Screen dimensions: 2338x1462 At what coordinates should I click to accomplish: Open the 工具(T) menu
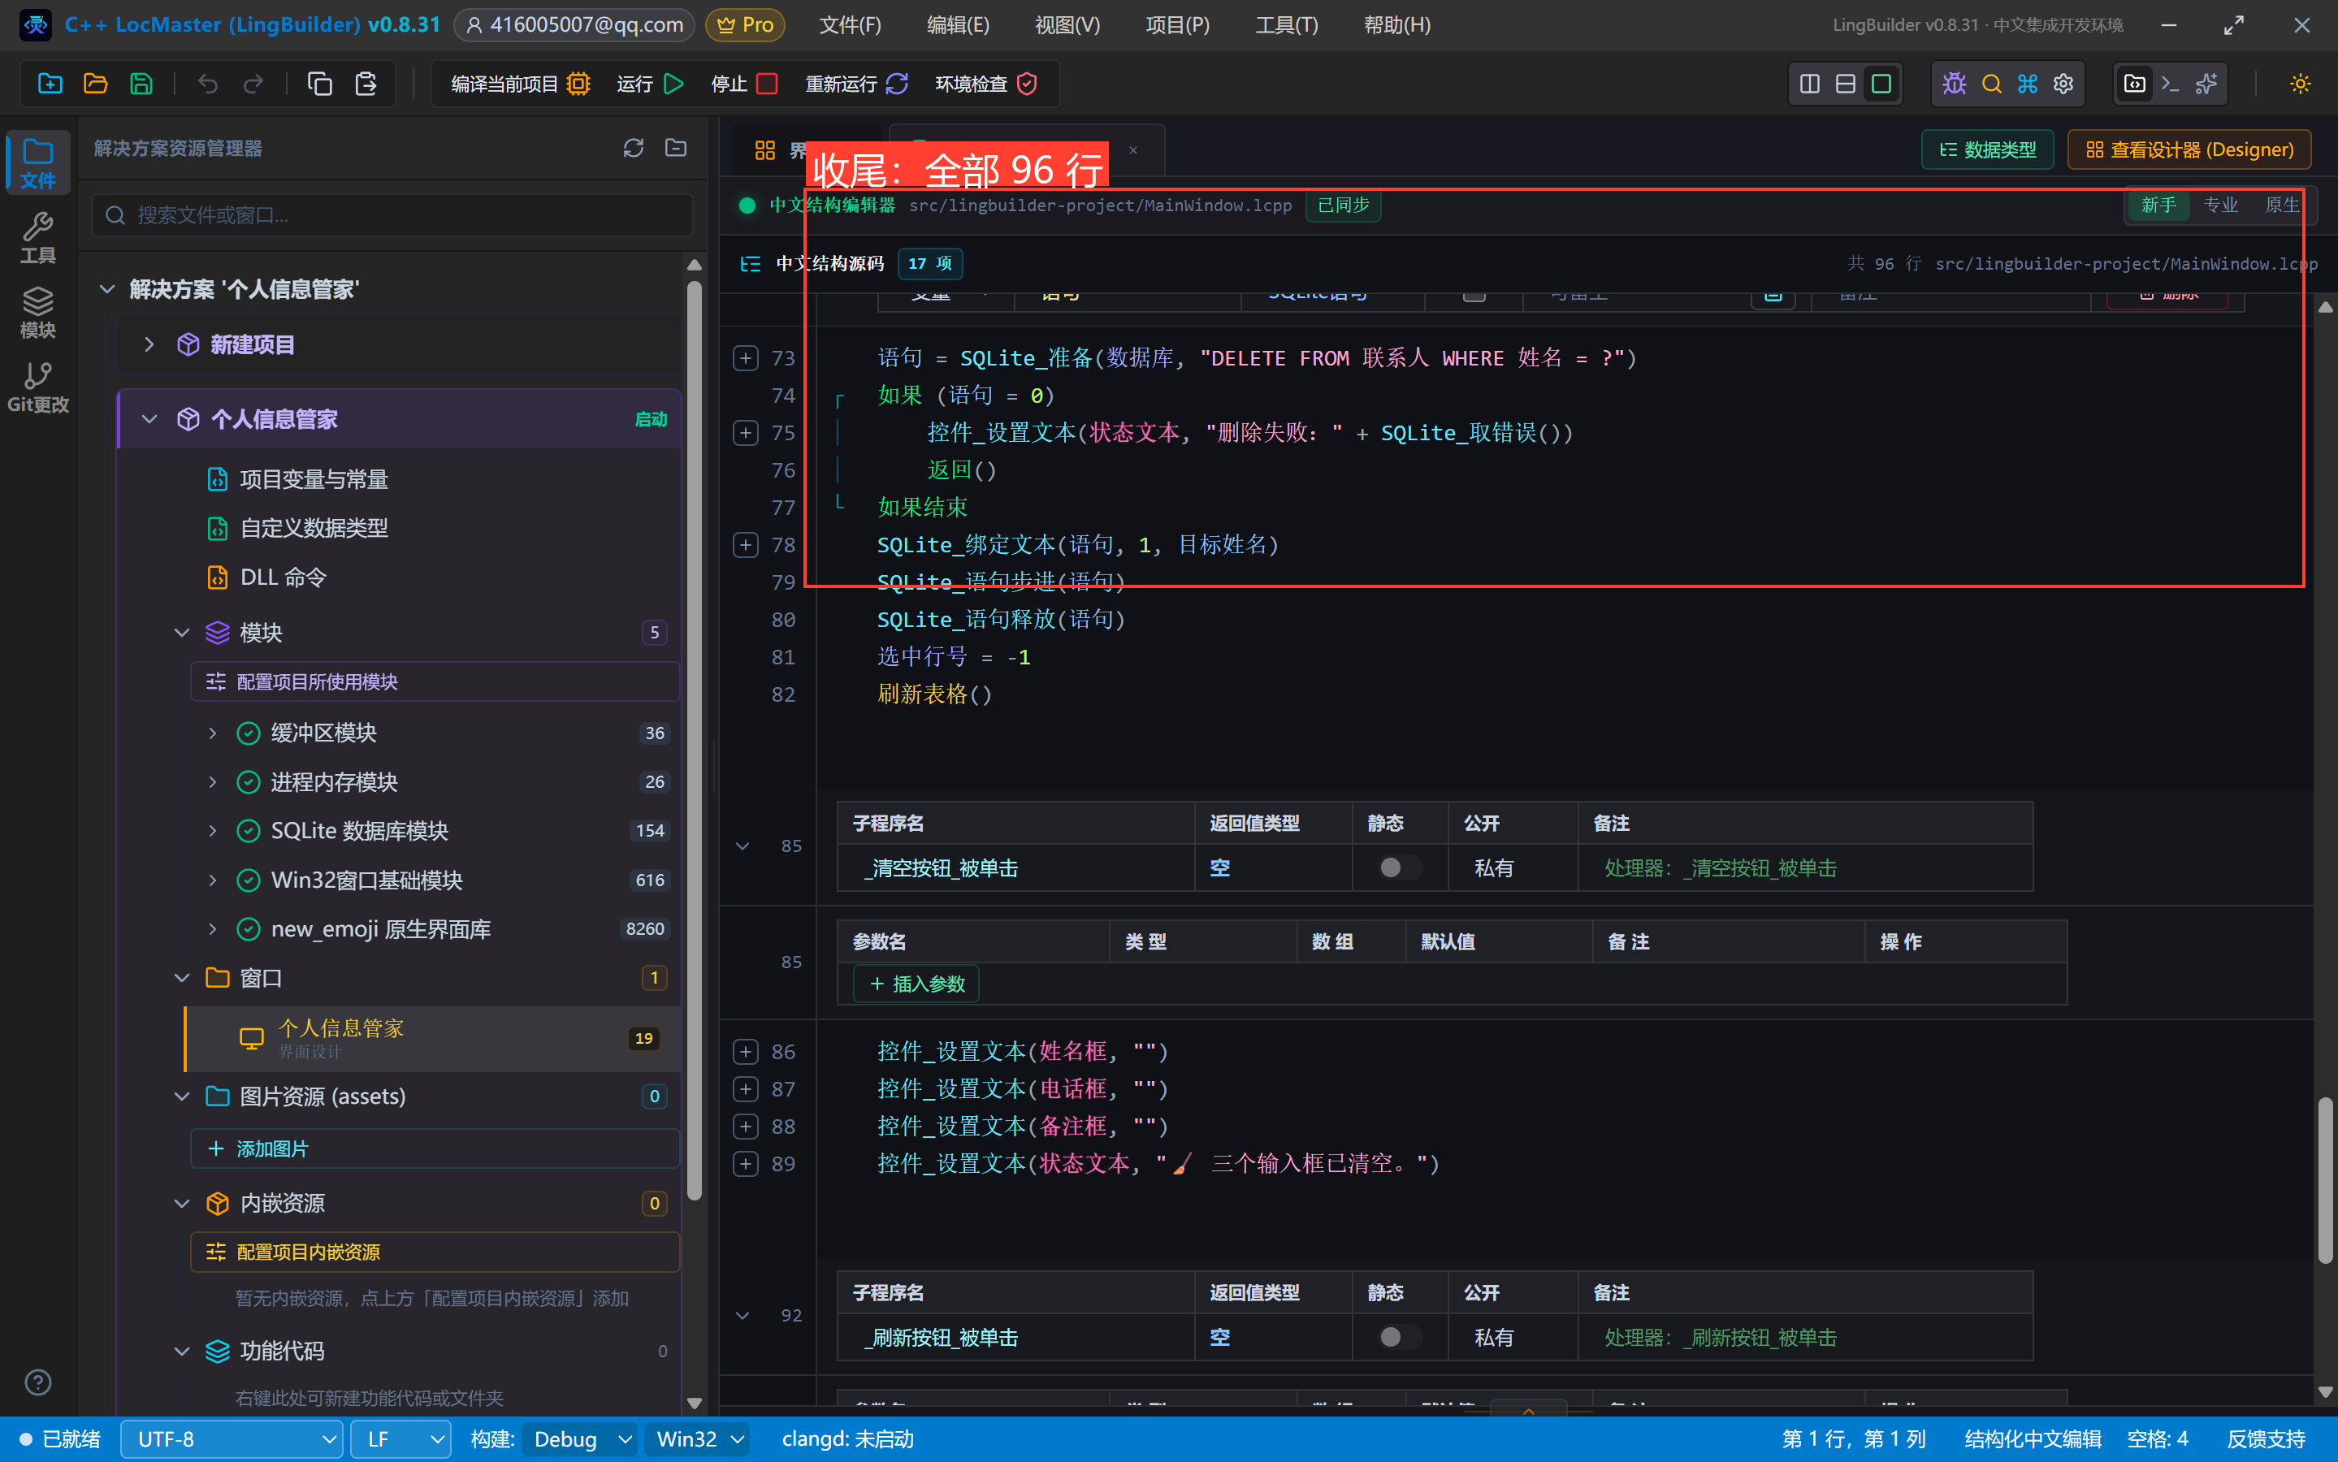1286,25
